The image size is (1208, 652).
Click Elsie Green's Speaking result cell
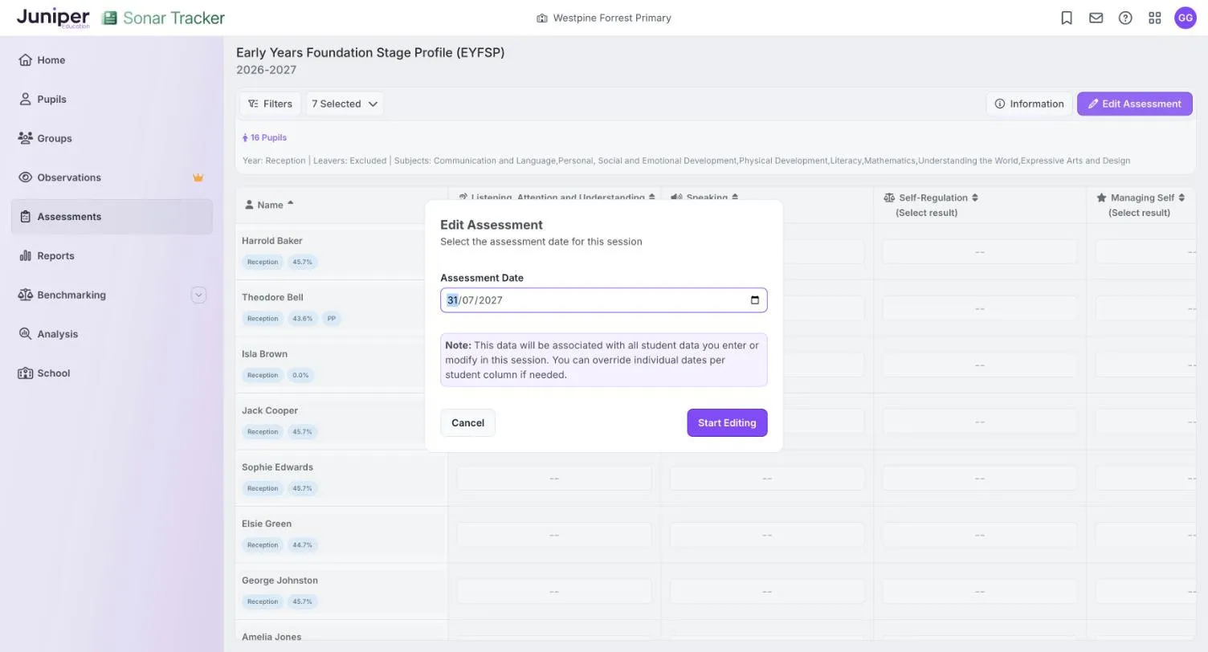coord(767,536)
